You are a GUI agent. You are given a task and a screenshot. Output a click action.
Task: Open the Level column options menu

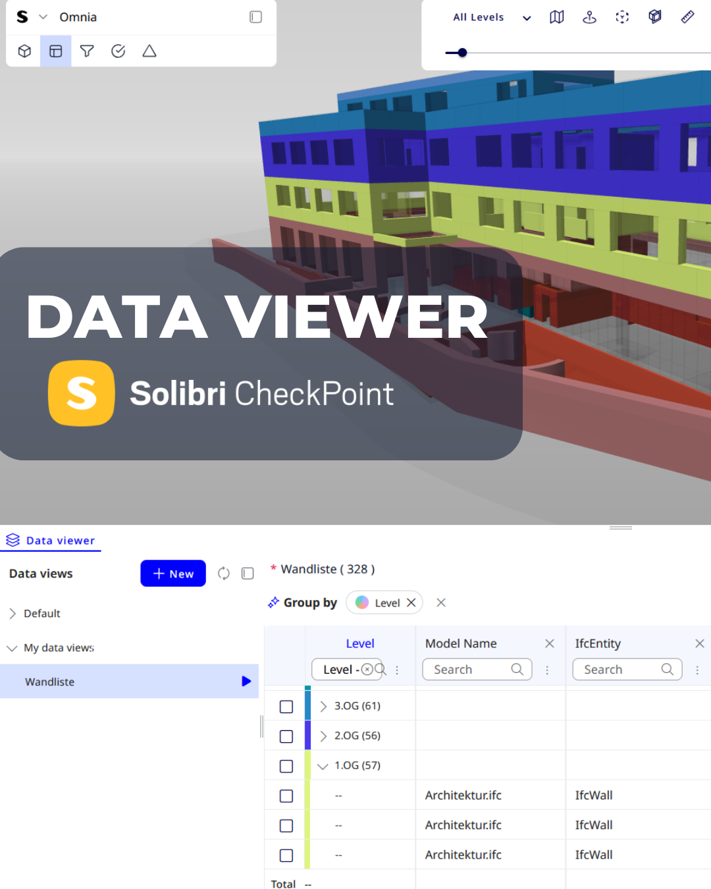point(397,670)
